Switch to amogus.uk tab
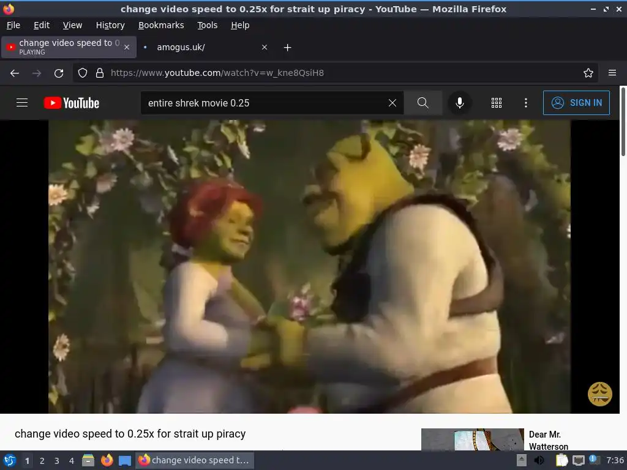The image size is (627, 470). pos(205,47)
